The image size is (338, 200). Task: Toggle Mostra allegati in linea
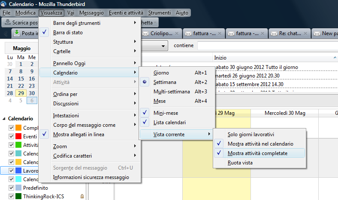(90, 134)
